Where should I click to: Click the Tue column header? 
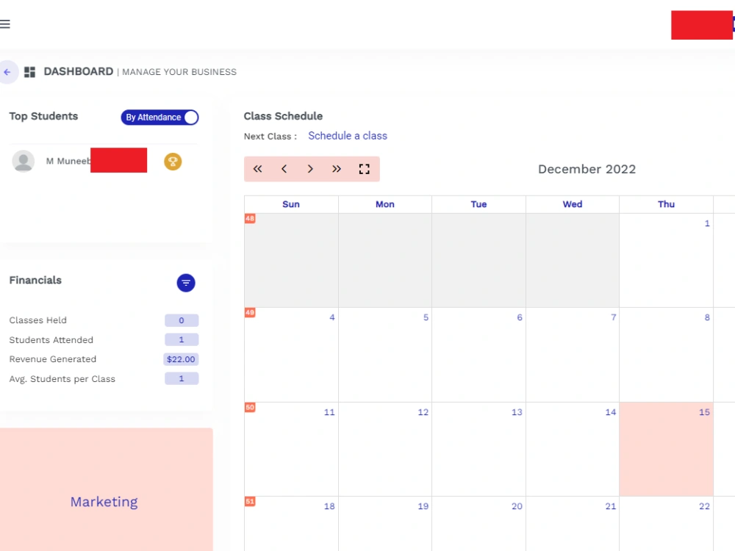[x=478, y=204]
